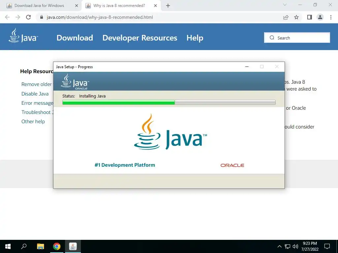Click the Search field on Java site
This screenshot has width=338, height=253.
coord(297,38)
